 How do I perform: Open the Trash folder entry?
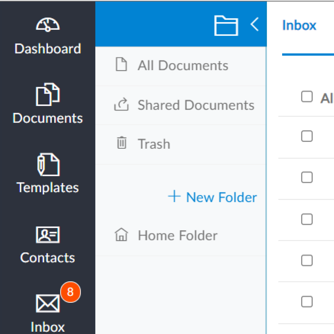pyautogui.click(x=181, y=144)
